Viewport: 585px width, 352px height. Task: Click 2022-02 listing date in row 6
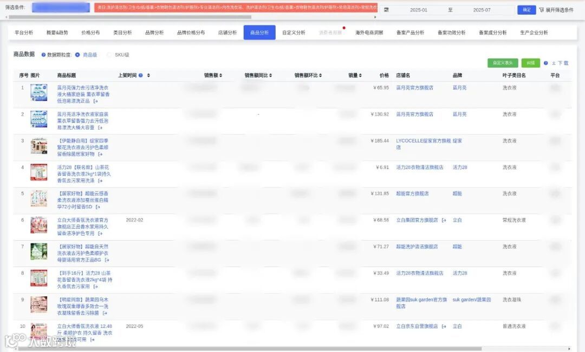[x=134, y=220]
